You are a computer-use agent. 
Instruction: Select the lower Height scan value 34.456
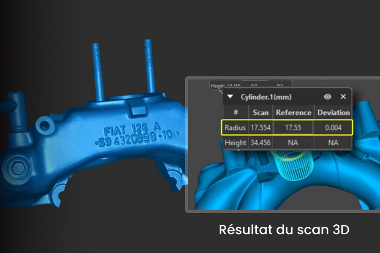(x=261, y=142)
